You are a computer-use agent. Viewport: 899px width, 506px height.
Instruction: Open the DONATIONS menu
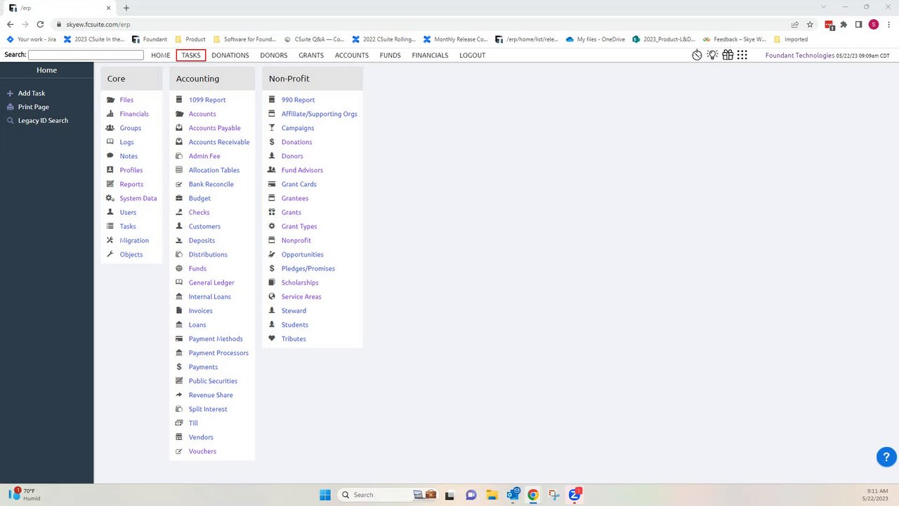(230, 56)
